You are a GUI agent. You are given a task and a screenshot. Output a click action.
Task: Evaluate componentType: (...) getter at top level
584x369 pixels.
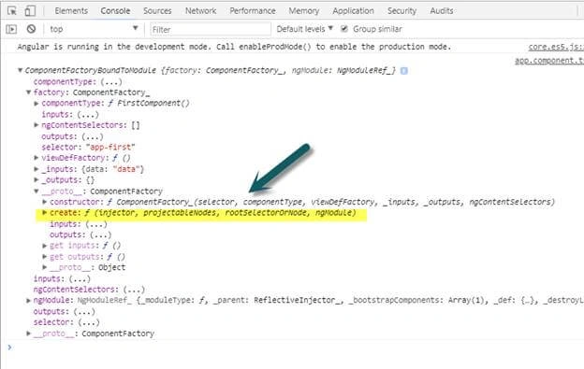[x=78, y=81]
